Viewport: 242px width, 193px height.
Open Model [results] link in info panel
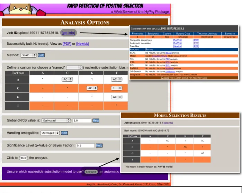156,56
